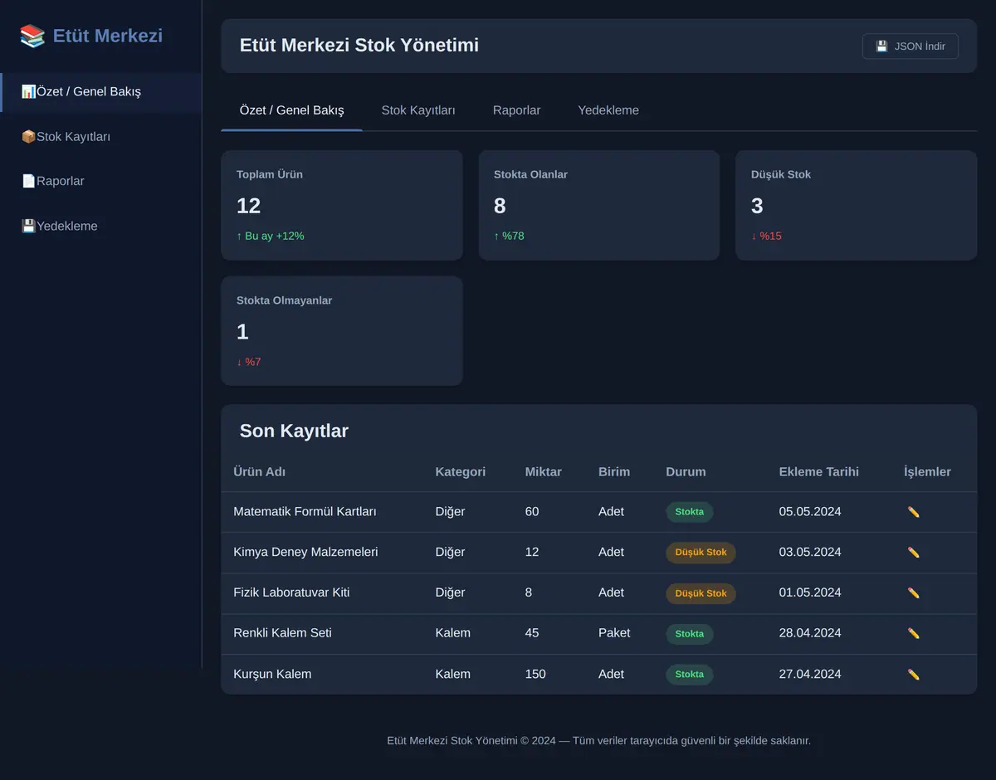Click the Ürün Adı column header

pos(260,471)
